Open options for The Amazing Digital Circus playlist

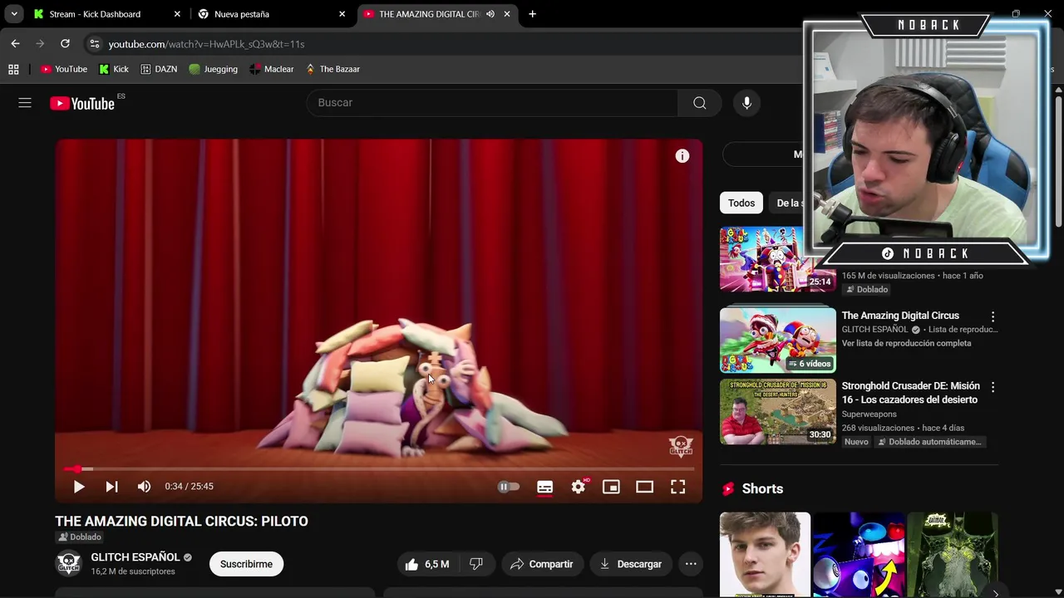click(993, 316)
